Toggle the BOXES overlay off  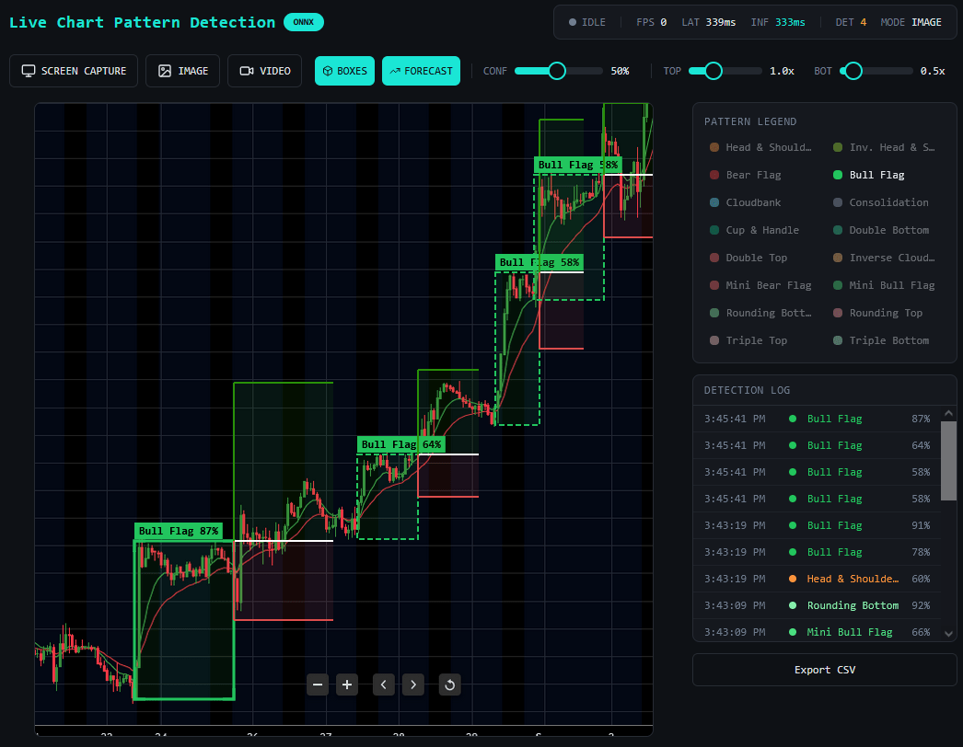(x=344, y=71)
